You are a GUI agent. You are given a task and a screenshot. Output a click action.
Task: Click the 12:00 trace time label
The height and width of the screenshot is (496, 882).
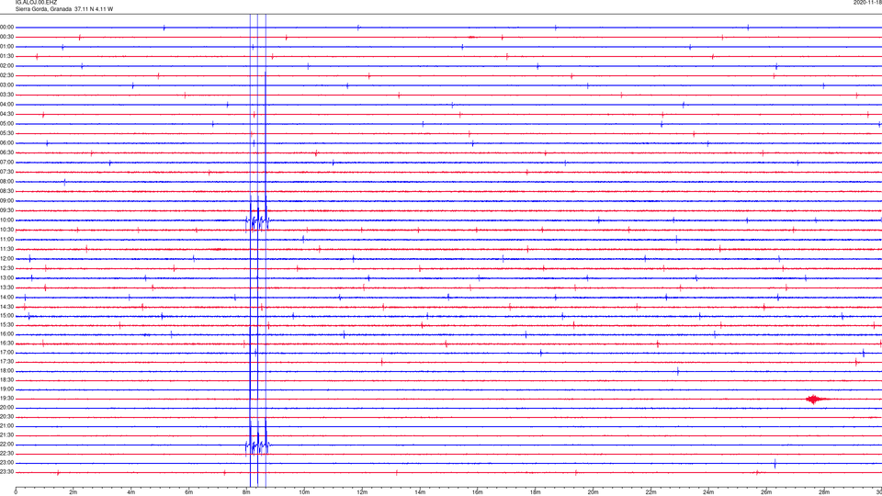point(7,259)
